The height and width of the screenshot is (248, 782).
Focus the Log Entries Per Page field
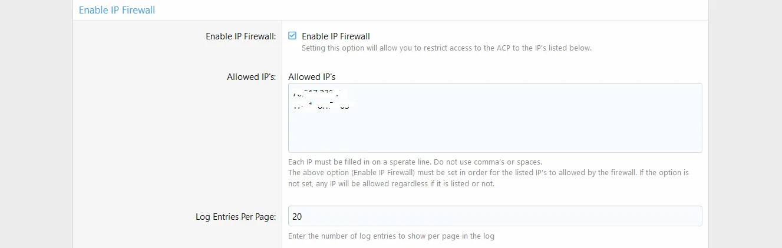(495, 216)
